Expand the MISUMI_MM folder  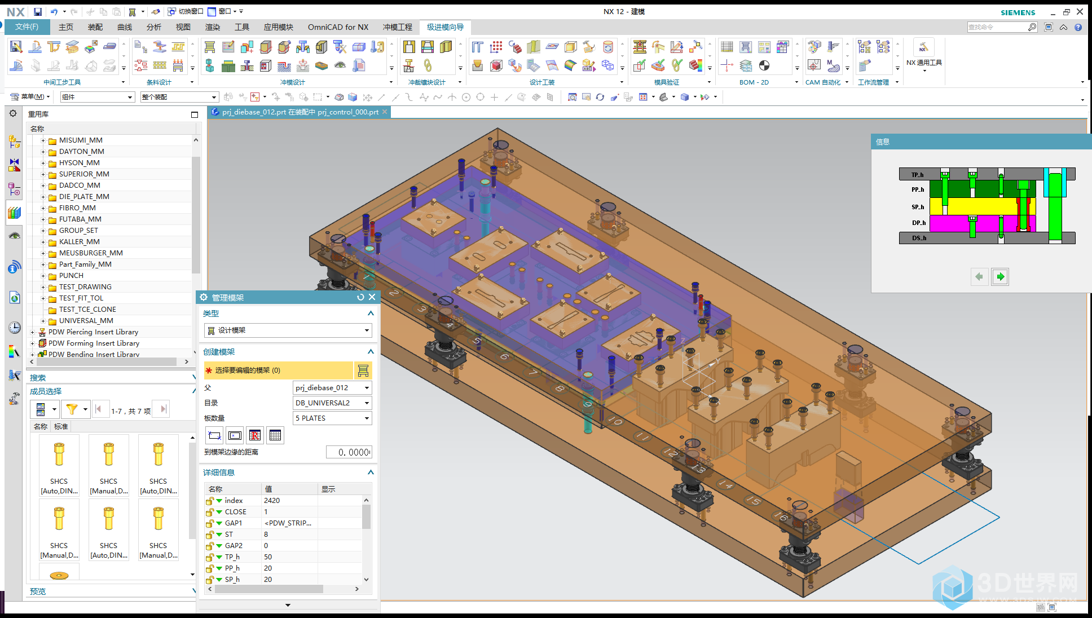(43, 140)
